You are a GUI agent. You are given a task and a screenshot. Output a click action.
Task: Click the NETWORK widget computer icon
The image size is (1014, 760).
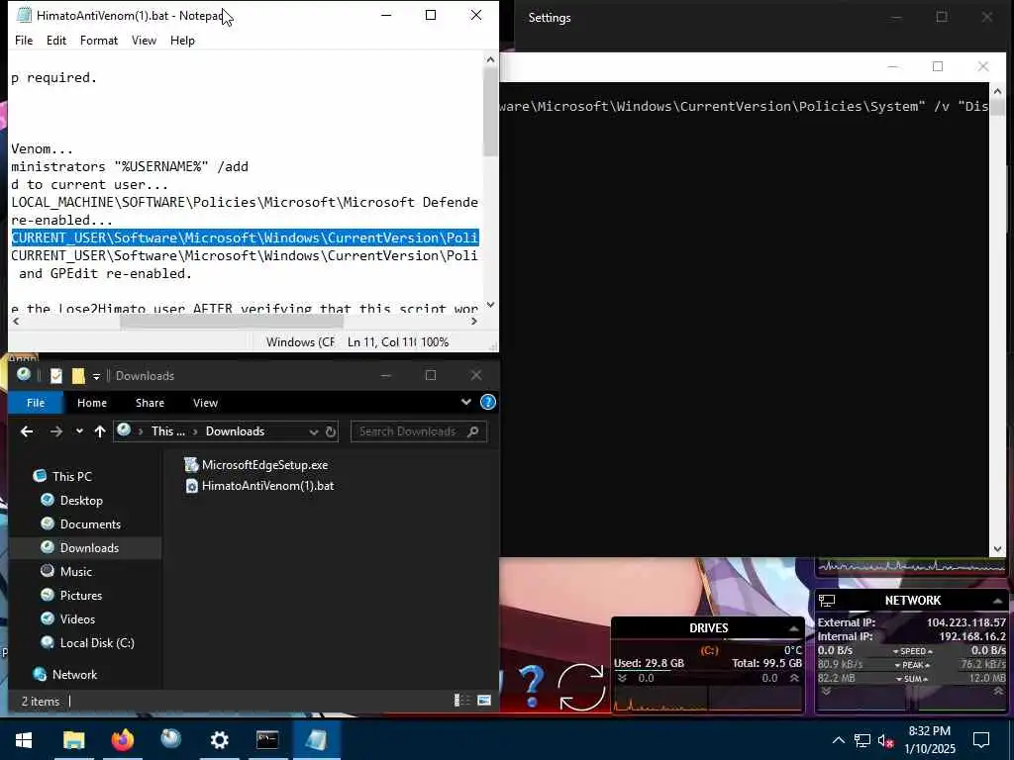pyautogui.click(x=827, y=601)
